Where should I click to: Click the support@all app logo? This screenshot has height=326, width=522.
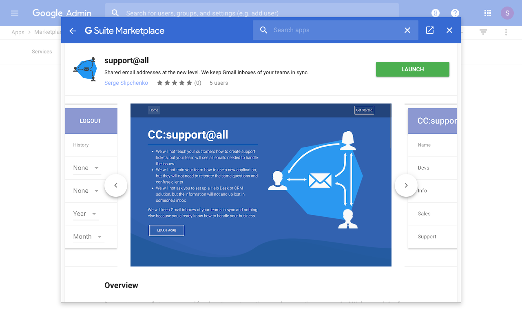point(85,69)
